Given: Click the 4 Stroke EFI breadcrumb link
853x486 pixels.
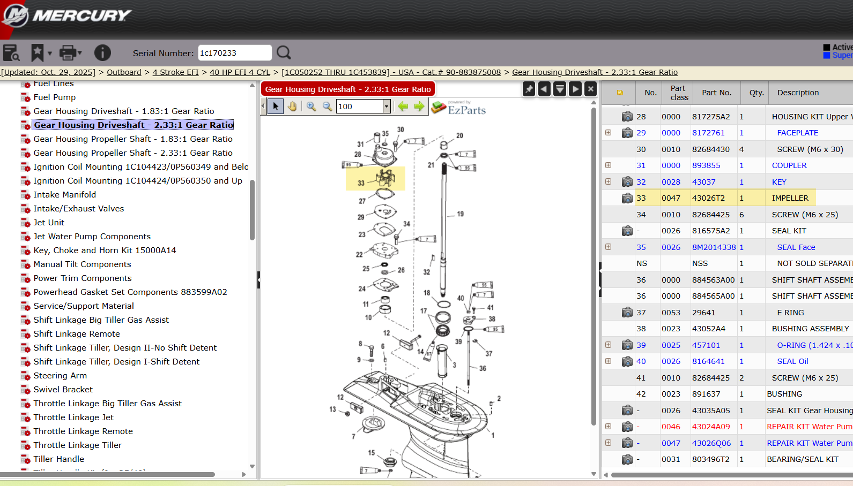Looking at the screenshot, I should pyautogui.click(x=175, y=72).
